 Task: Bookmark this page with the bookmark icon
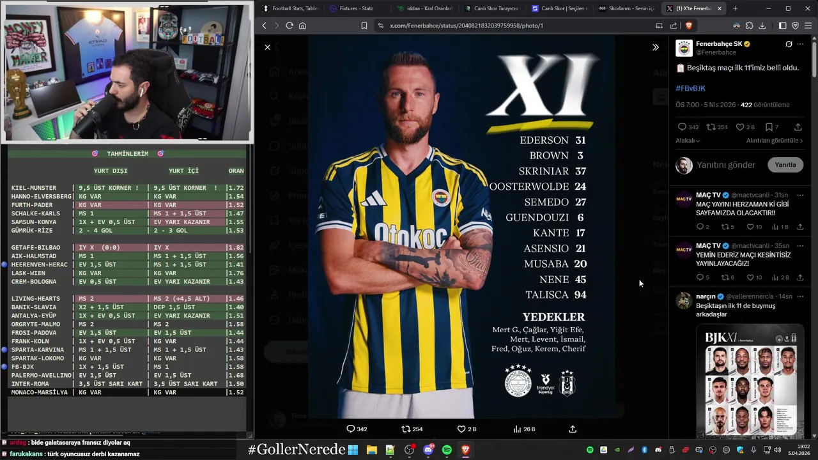pyautogui.click(x=364, y=26)
